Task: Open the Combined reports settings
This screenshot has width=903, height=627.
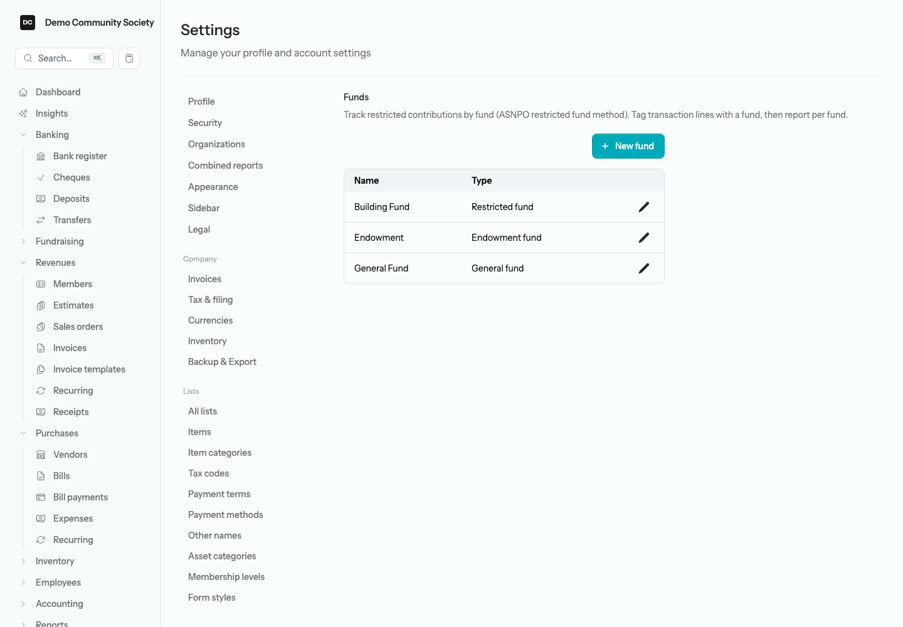Action: pos(226,166)
